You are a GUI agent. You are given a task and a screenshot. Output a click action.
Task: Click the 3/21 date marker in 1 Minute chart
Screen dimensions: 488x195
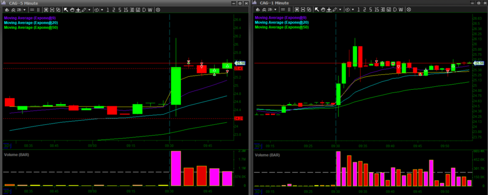tap(258, 145)
